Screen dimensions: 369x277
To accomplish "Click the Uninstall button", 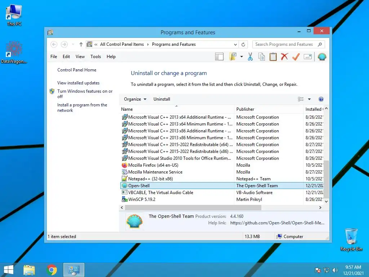I will point(162,99).
